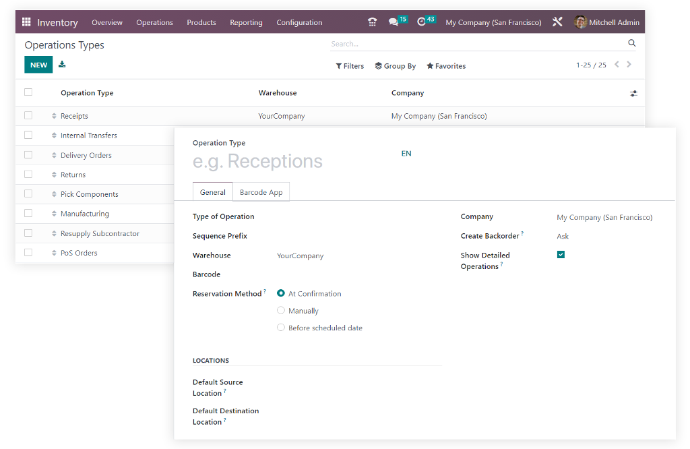This screenshot has width=690, height=449.
Task: Open the Configuration menu
Action: [x=299, y=22]
